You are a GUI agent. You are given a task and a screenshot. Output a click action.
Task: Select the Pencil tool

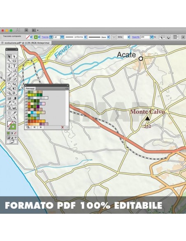click(x=14, y=75)
